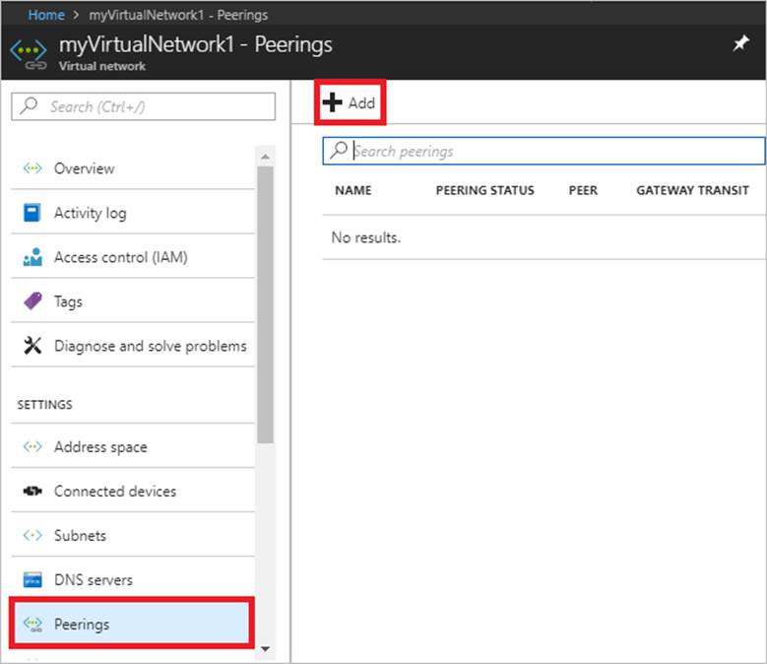Add a new peering
This screenshot has width=767, height=664.
pyautogui.click(x=350, y=102)
